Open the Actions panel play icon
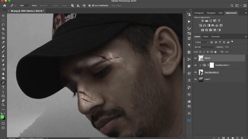The height and width of the screenshot is (139, 248). coord(189,22)
